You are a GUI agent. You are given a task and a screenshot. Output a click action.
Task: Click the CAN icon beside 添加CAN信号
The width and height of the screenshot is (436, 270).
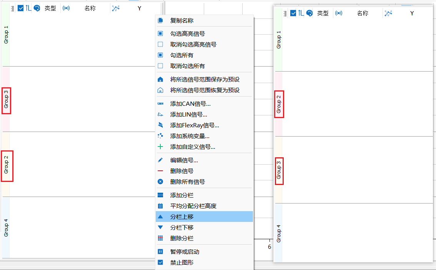click(x=160, y=104)
